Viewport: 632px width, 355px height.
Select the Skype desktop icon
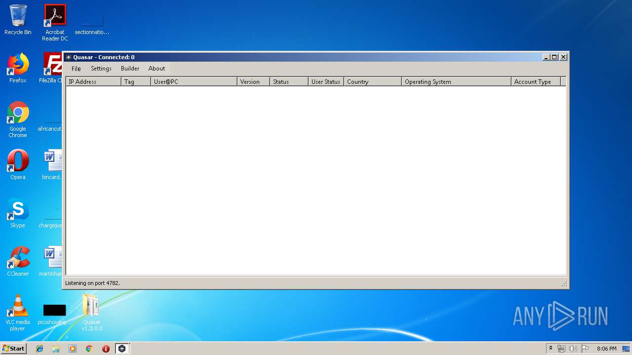coord(18,213)
